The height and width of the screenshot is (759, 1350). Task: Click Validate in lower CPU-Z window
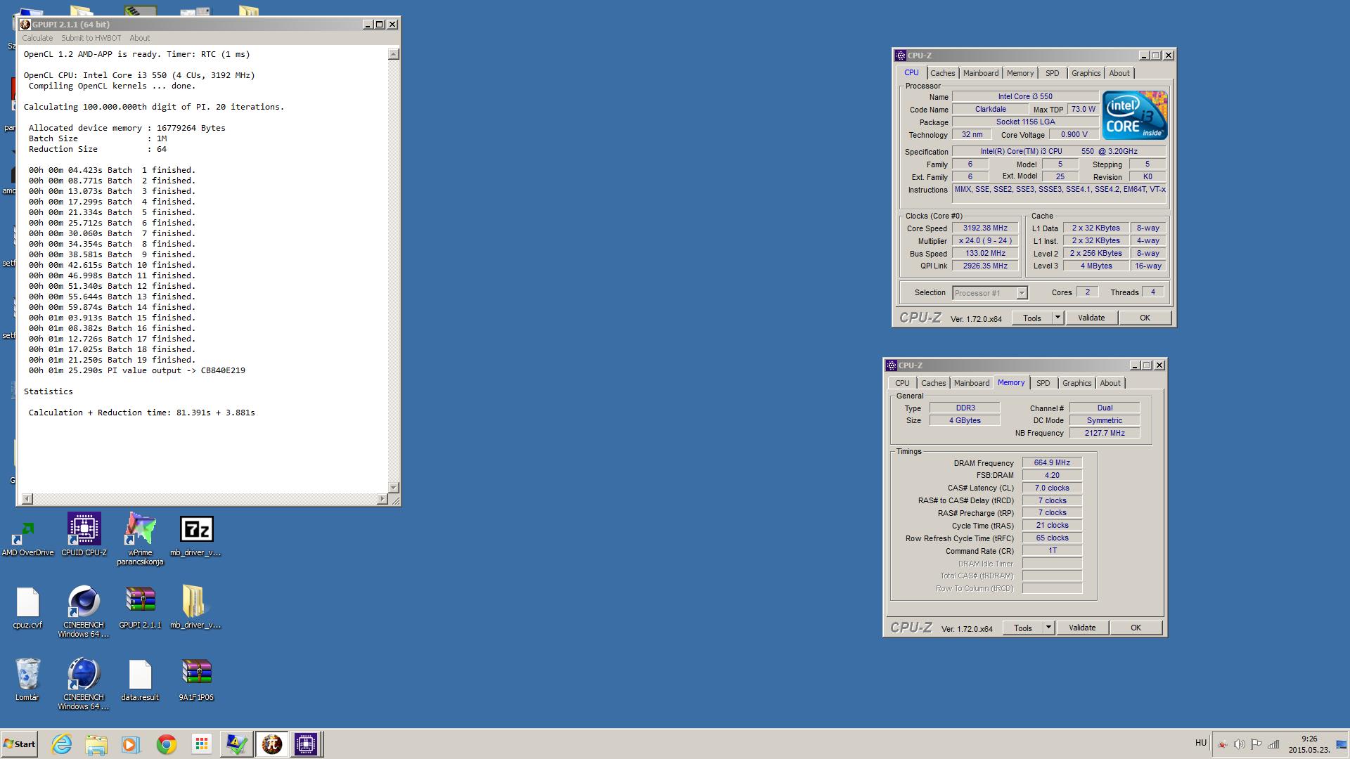pos(1082,628)
